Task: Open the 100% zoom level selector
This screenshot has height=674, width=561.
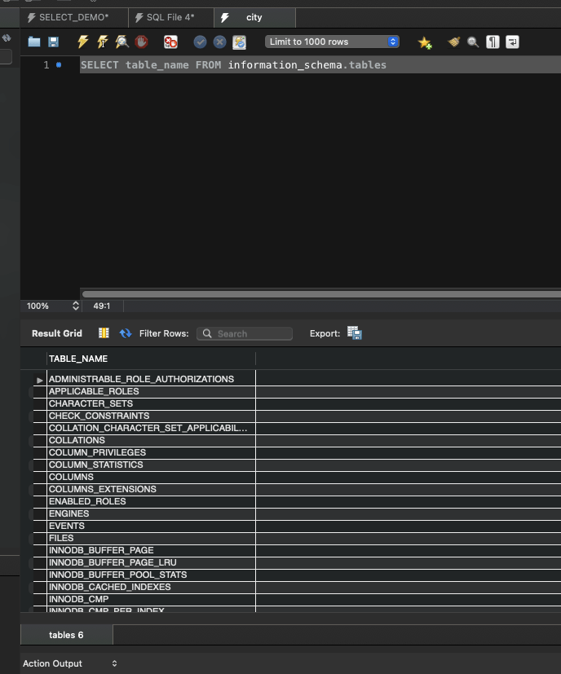Action: 52,306
